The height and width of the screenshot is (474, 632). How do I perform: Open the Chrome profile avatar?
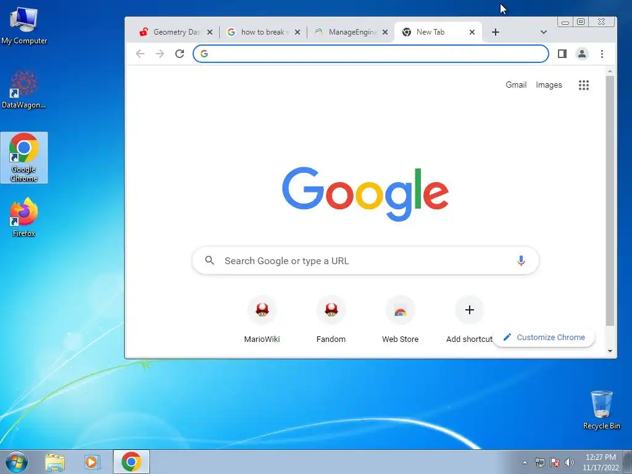(x=581, y=54)
